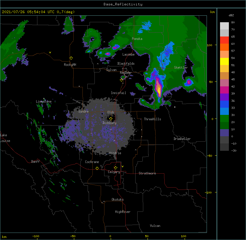Image resolution: width=246 pixels, height=240 pixels.
Task: Click the Cochrane town label
Action: pyautogui.click(x=92, y=162)
